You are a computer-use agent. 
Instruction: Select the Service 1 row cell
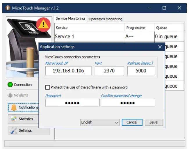[x=90, y=36]
